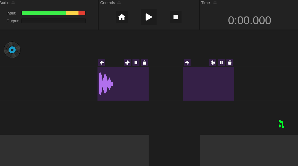Record into the second empty clip
This screenshot has width=298, height=166.
coord(213,63)
